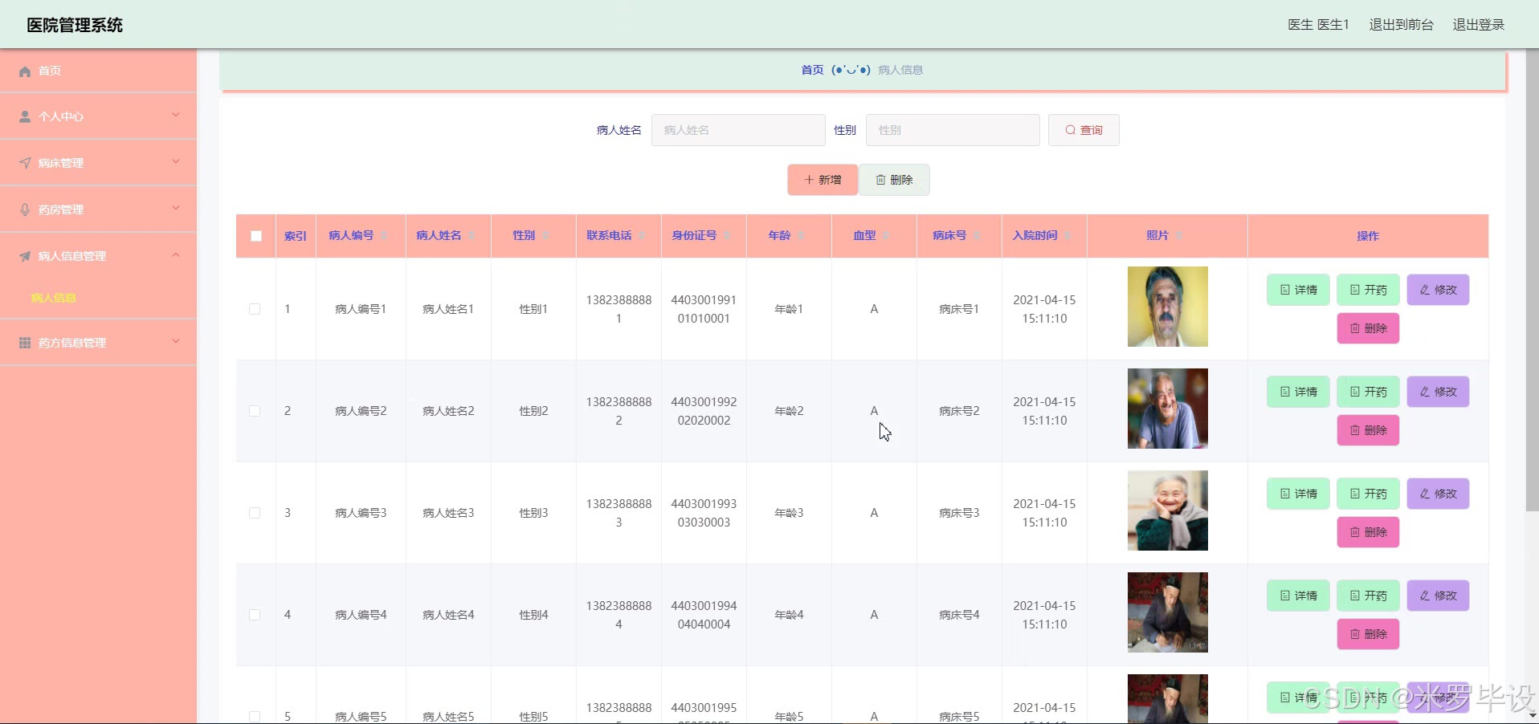Open 详情 for 病人姓名2
1539x724 pixels.
click(1298, 392)
